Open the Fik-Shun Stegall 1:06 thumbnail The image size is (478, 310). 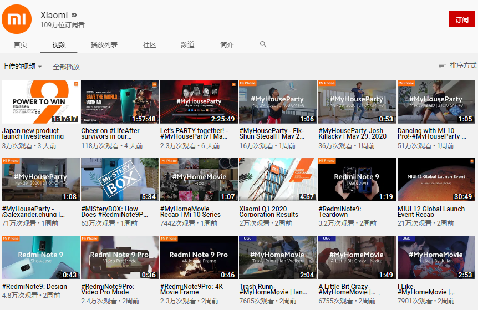pyautogui.click(x=278, y=102)
